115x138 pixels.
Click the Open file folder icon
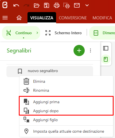36,5
